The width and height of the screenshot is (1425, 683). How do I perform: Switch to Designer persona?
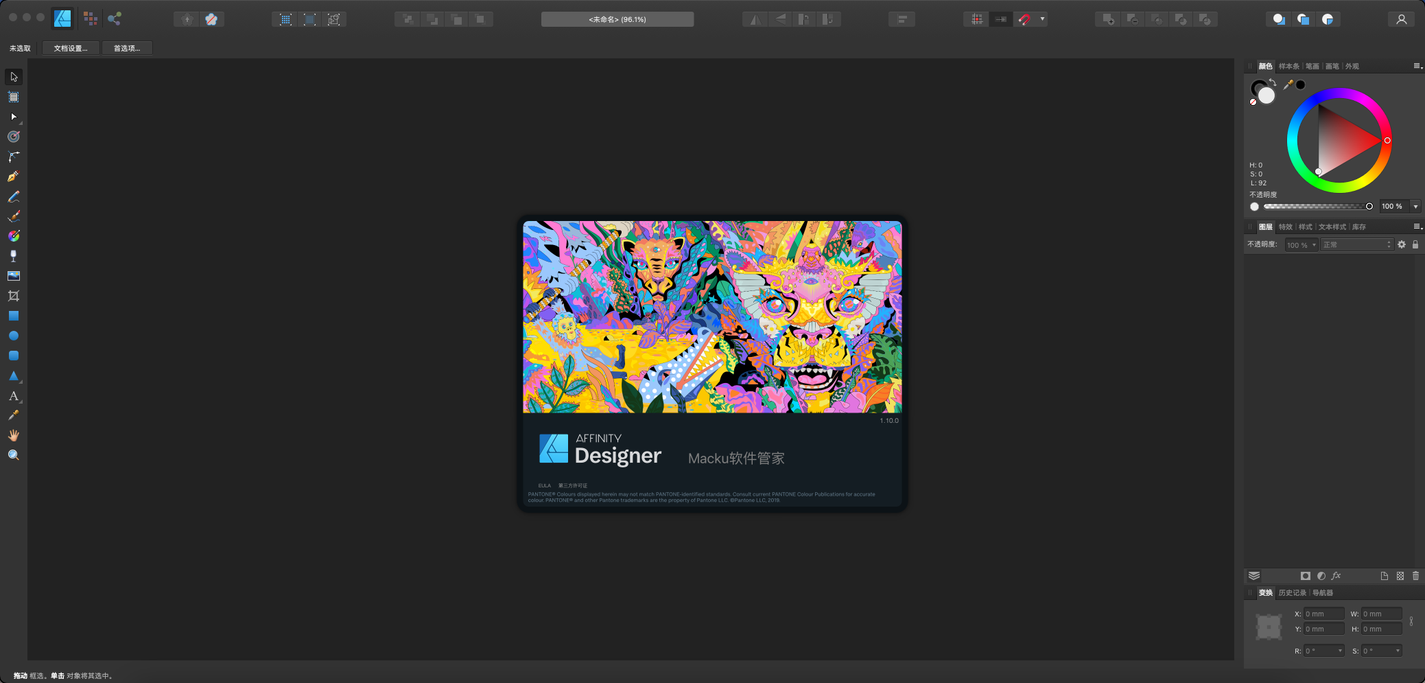pos(62,19)
